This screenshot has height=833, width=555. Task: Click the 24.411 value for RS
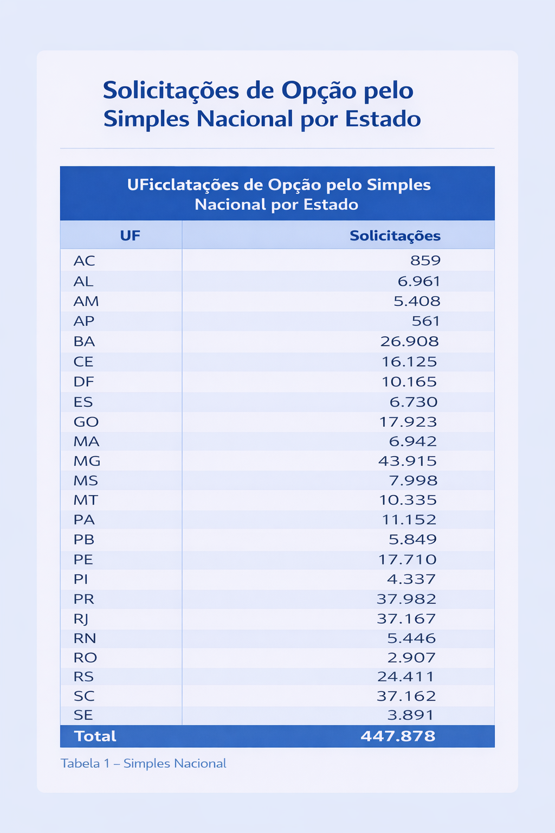pyautogui.click(x=406, y=677)
